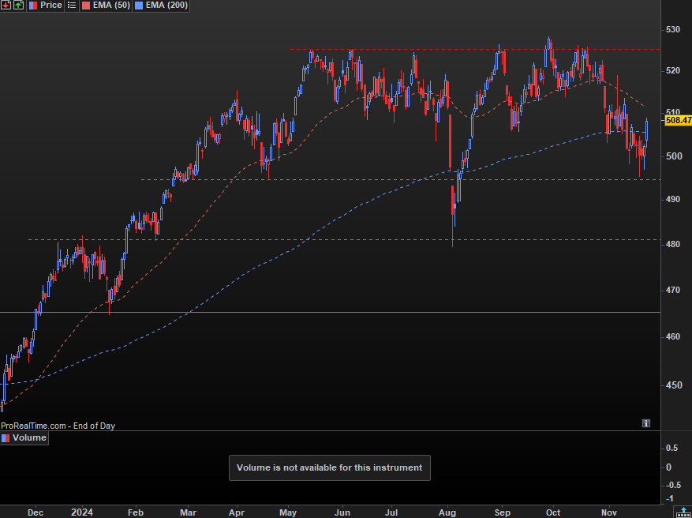Click the Jun label on time axis
This screenshot has width=692, height=518.
(342, 512)
